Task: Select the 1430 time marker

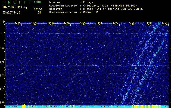Action: pyautogui.click(x=164, y=23)
